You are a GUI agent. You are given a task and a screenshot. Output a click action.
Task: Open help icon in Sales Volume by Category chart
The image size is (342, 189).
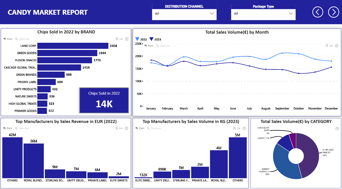click(337, 129)
